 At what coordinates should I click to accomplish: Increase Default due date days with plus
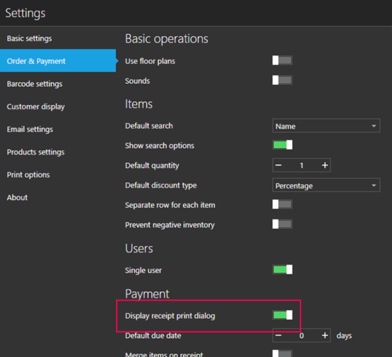[x=325, y=336]
